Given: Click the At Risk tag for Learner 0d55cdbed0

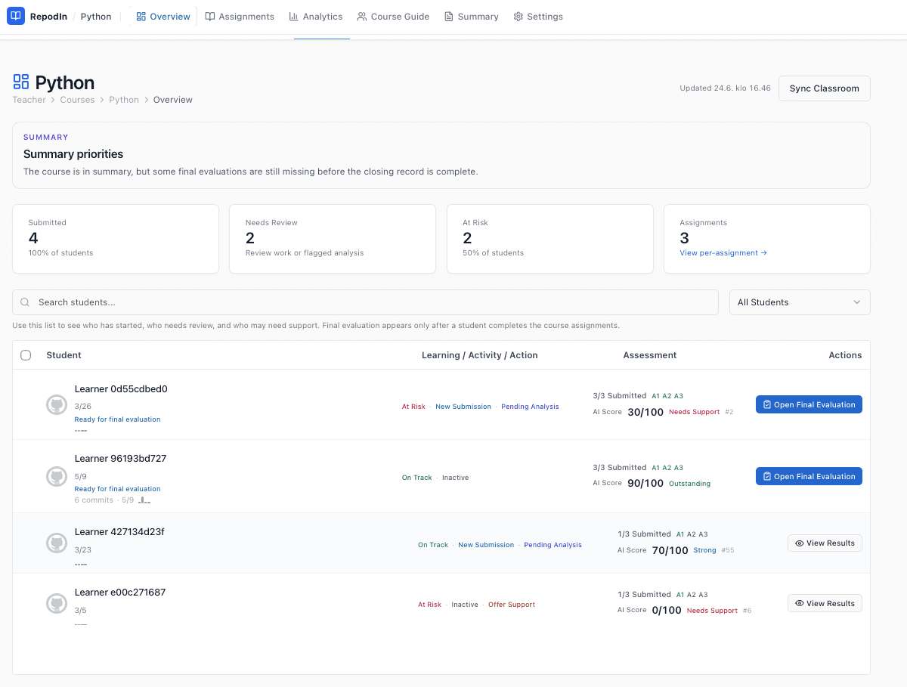Looking at the screenshot, I should pos(413,407).
